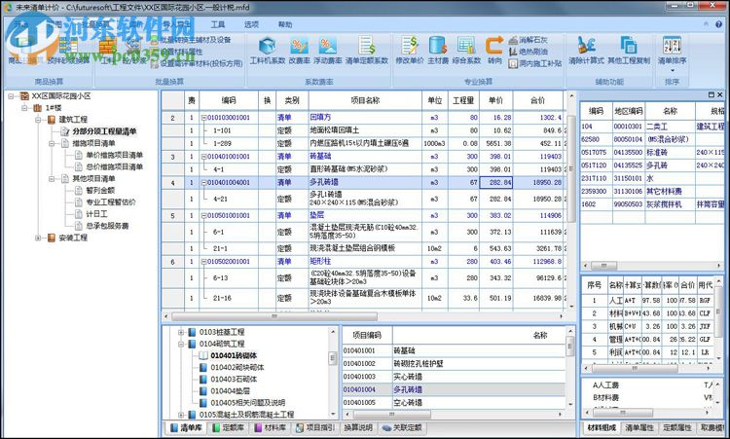Collapse row 010401004001 多孔砖墙
Viewport: 730px width, 439px height.
pyautogui.click(x=203, y=183)
